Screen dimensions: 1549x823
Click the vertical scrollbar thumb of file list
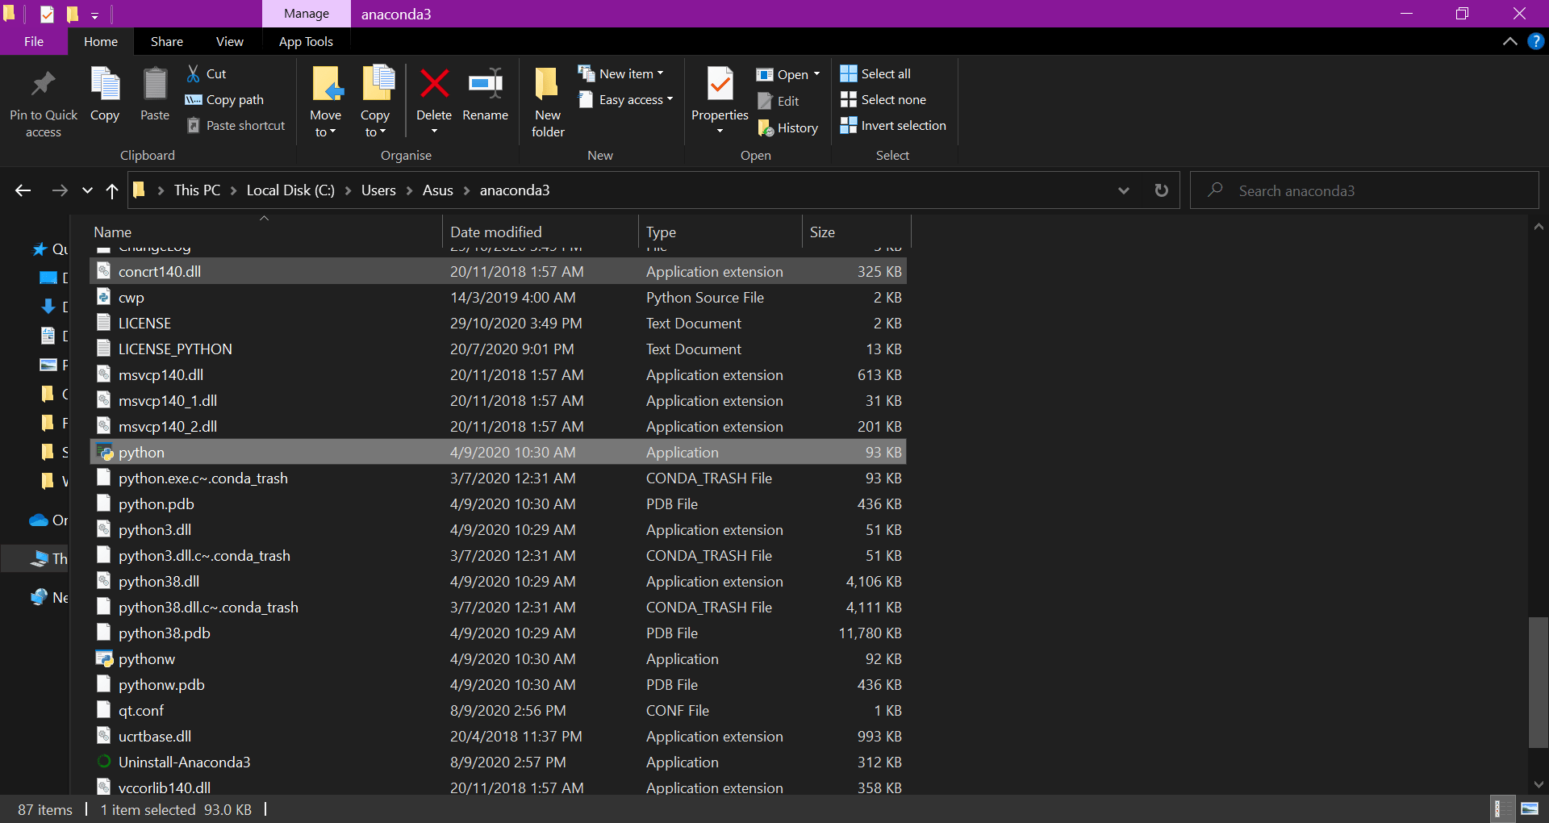[x=1538, y=683]
